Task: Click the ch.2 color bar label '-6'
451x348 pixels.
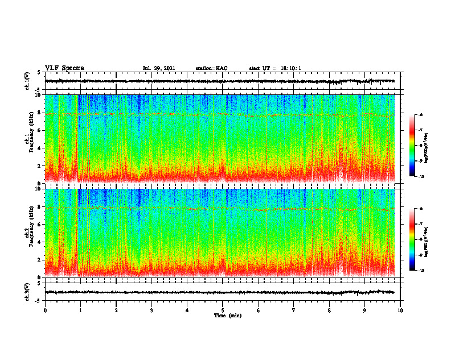Action: point(420,209)
